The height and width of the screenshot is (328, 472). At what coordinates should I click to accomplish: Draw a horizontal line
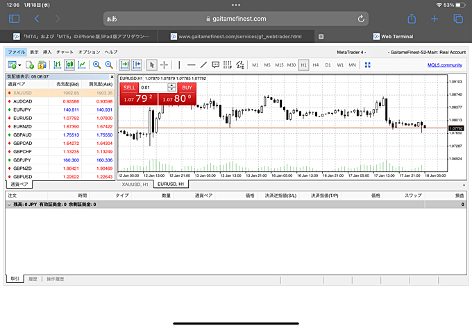pos(191,65)
